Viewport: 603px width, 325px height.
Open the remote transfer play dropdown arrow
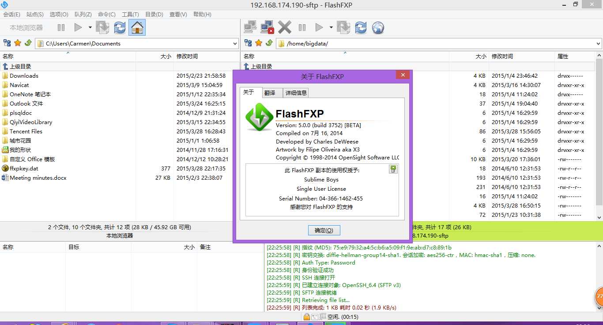331,27
